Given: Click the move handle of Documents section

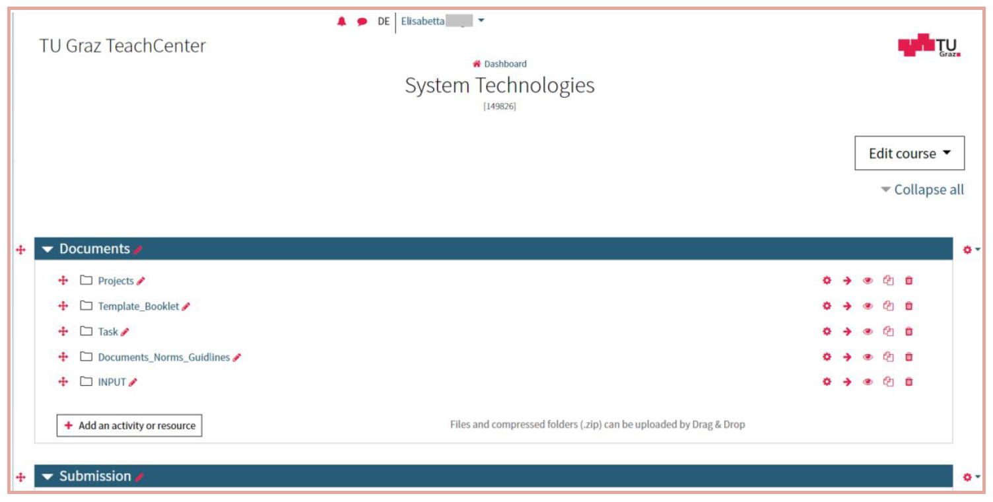Looking at the screenshot, I should [x=20, y=250].
